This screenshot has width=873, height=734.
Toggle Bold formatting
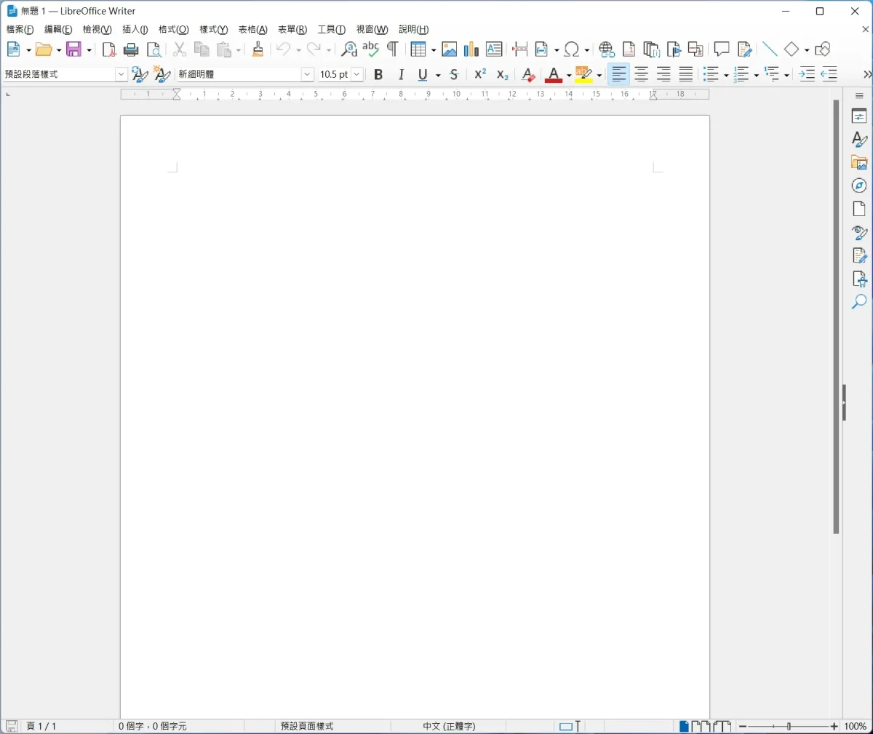click(378, 74)
